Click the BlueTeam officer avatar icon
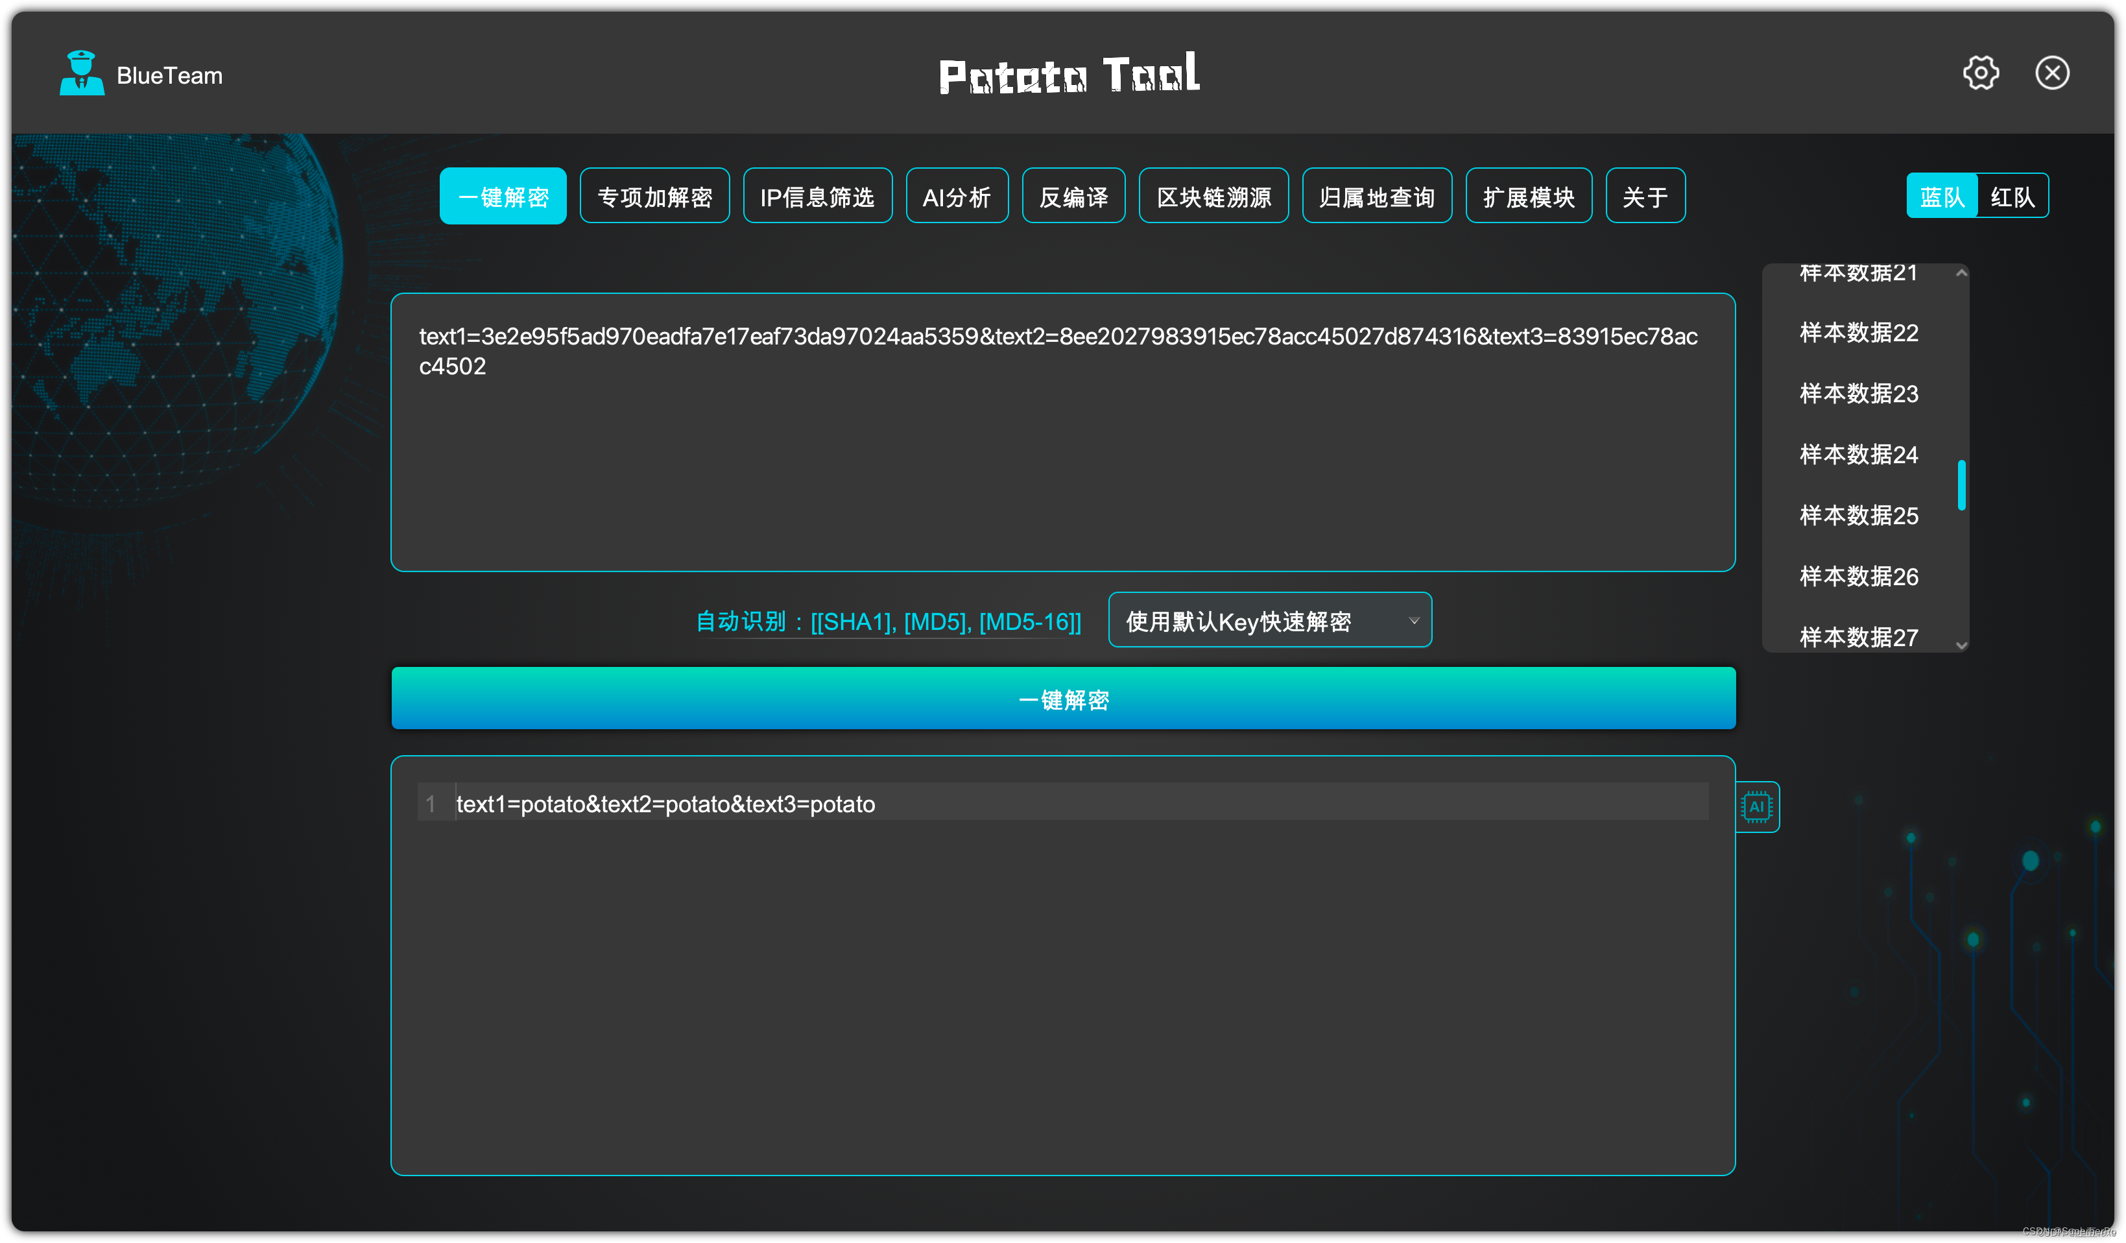 pos(82,73)
